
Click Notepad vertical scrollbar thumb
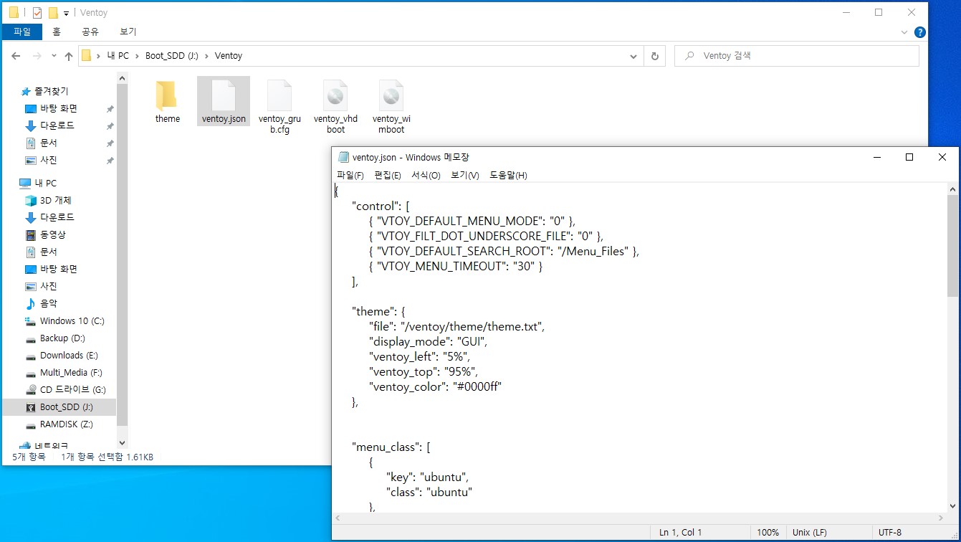[x=952, y=245]
